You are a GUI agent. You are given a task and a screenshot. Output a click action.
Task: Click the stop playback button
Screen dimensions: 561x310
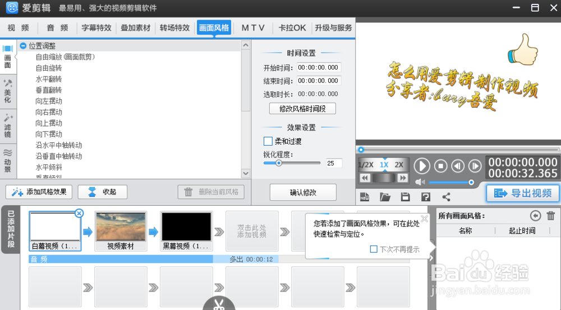(x=440, y=166)
